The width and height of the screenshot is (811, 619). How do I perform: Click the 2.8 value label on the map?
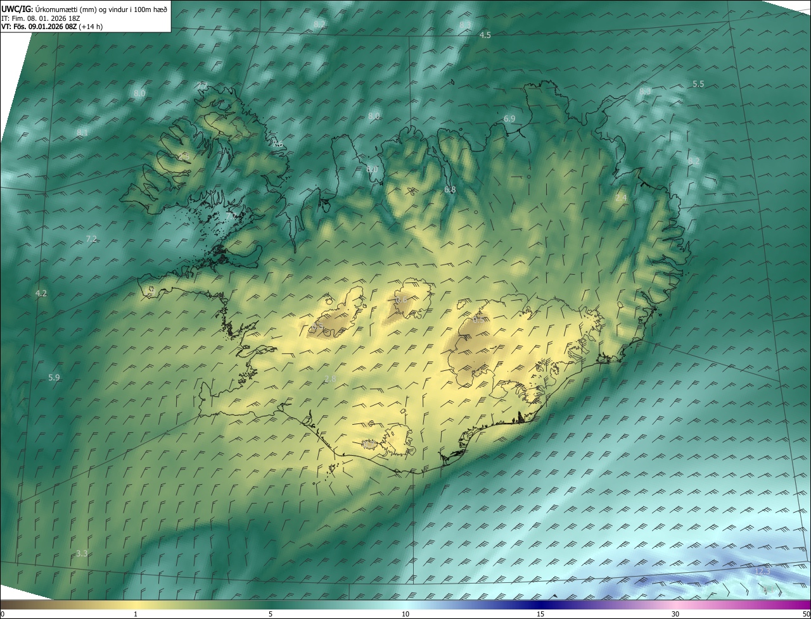[330, 379]
